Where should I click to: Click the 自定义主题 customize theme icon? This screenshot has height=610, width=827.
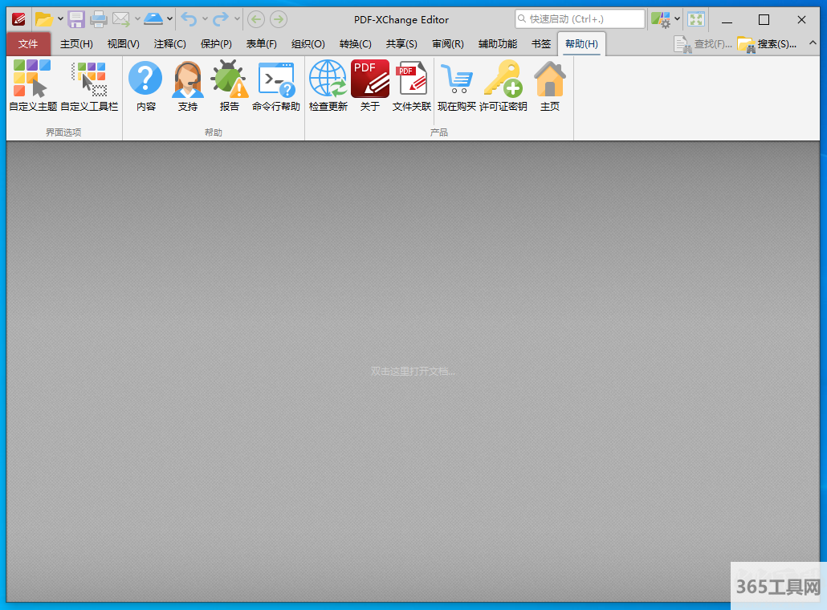[32, 79]
